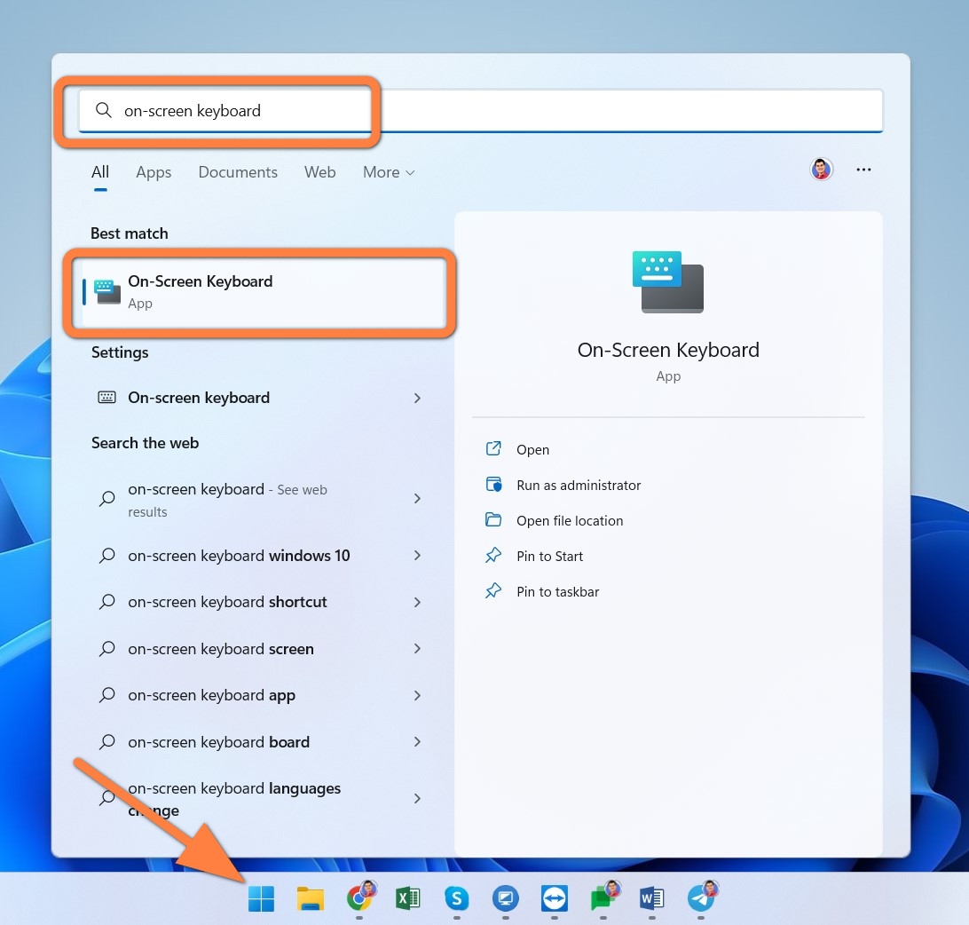Open Skype from the taskbar
The width and height of the screenshot is (969, 925).
457,897
